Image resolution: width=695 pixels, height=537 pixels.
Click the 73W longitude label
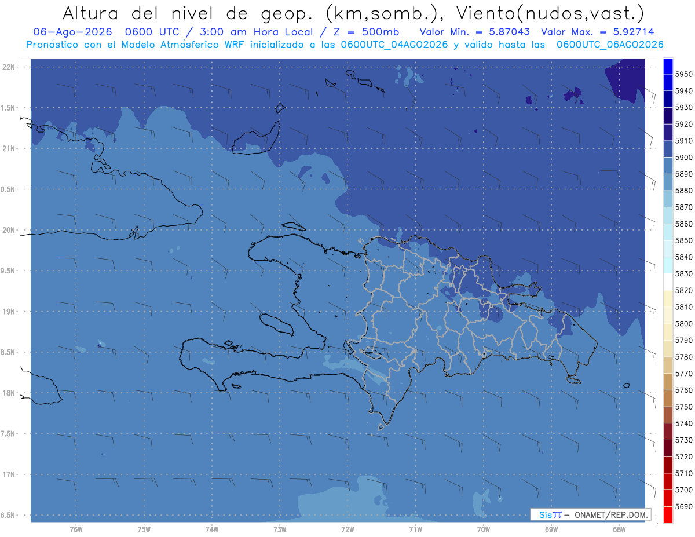pos(280,529)
